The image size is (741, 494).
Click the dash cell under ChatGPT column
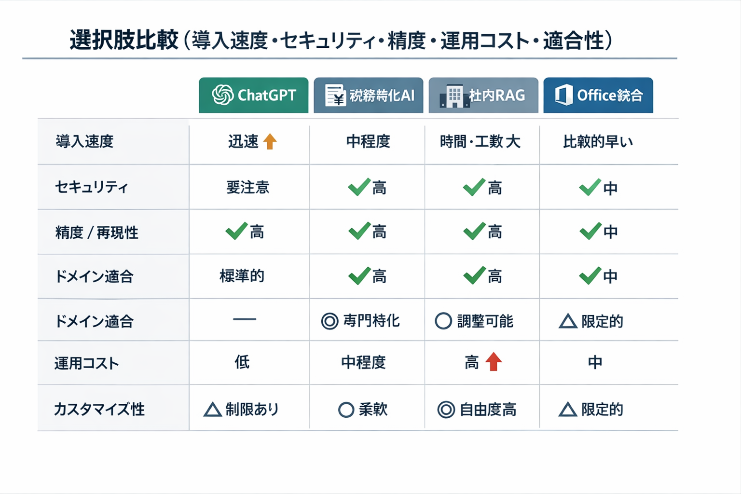pyautogui.click(x=245, y=319)
